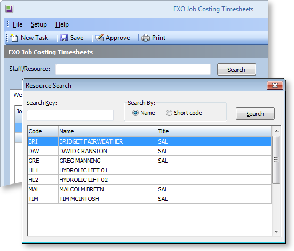Click the SAL title in GREG MANNING row
The height and width of the screenshot is (251, 294).
(x=163, y=161)
